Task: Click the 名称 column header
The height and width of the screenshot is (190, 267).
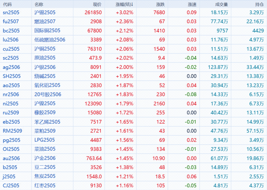Action: coord(39,4)
